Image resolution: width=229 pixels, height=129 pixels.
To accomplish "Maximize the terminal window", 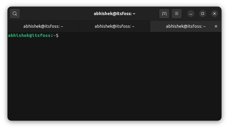I will coord(203,14).
